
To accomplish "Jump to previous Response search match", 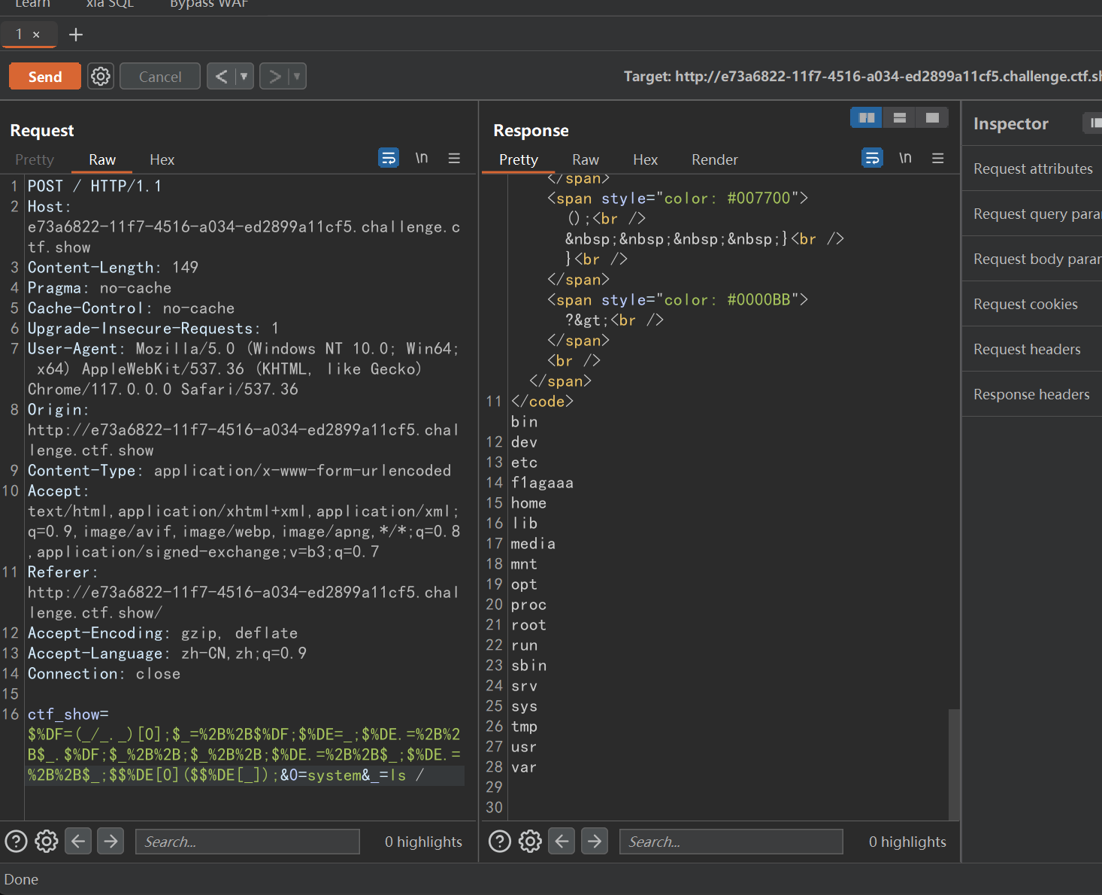I will pyautogui.click(x=562, y=841).
